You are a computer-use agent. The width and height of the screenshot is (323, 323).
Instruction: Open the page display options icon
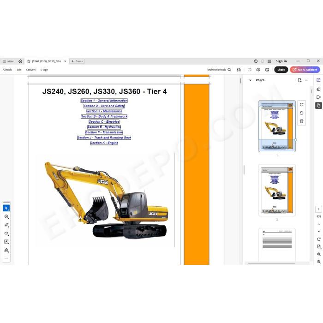pyautogui.click(x=319, y=247)
